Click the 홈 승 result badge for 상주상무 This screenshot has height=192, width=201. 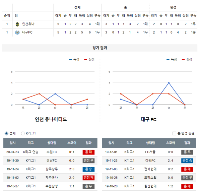point(88,169)
